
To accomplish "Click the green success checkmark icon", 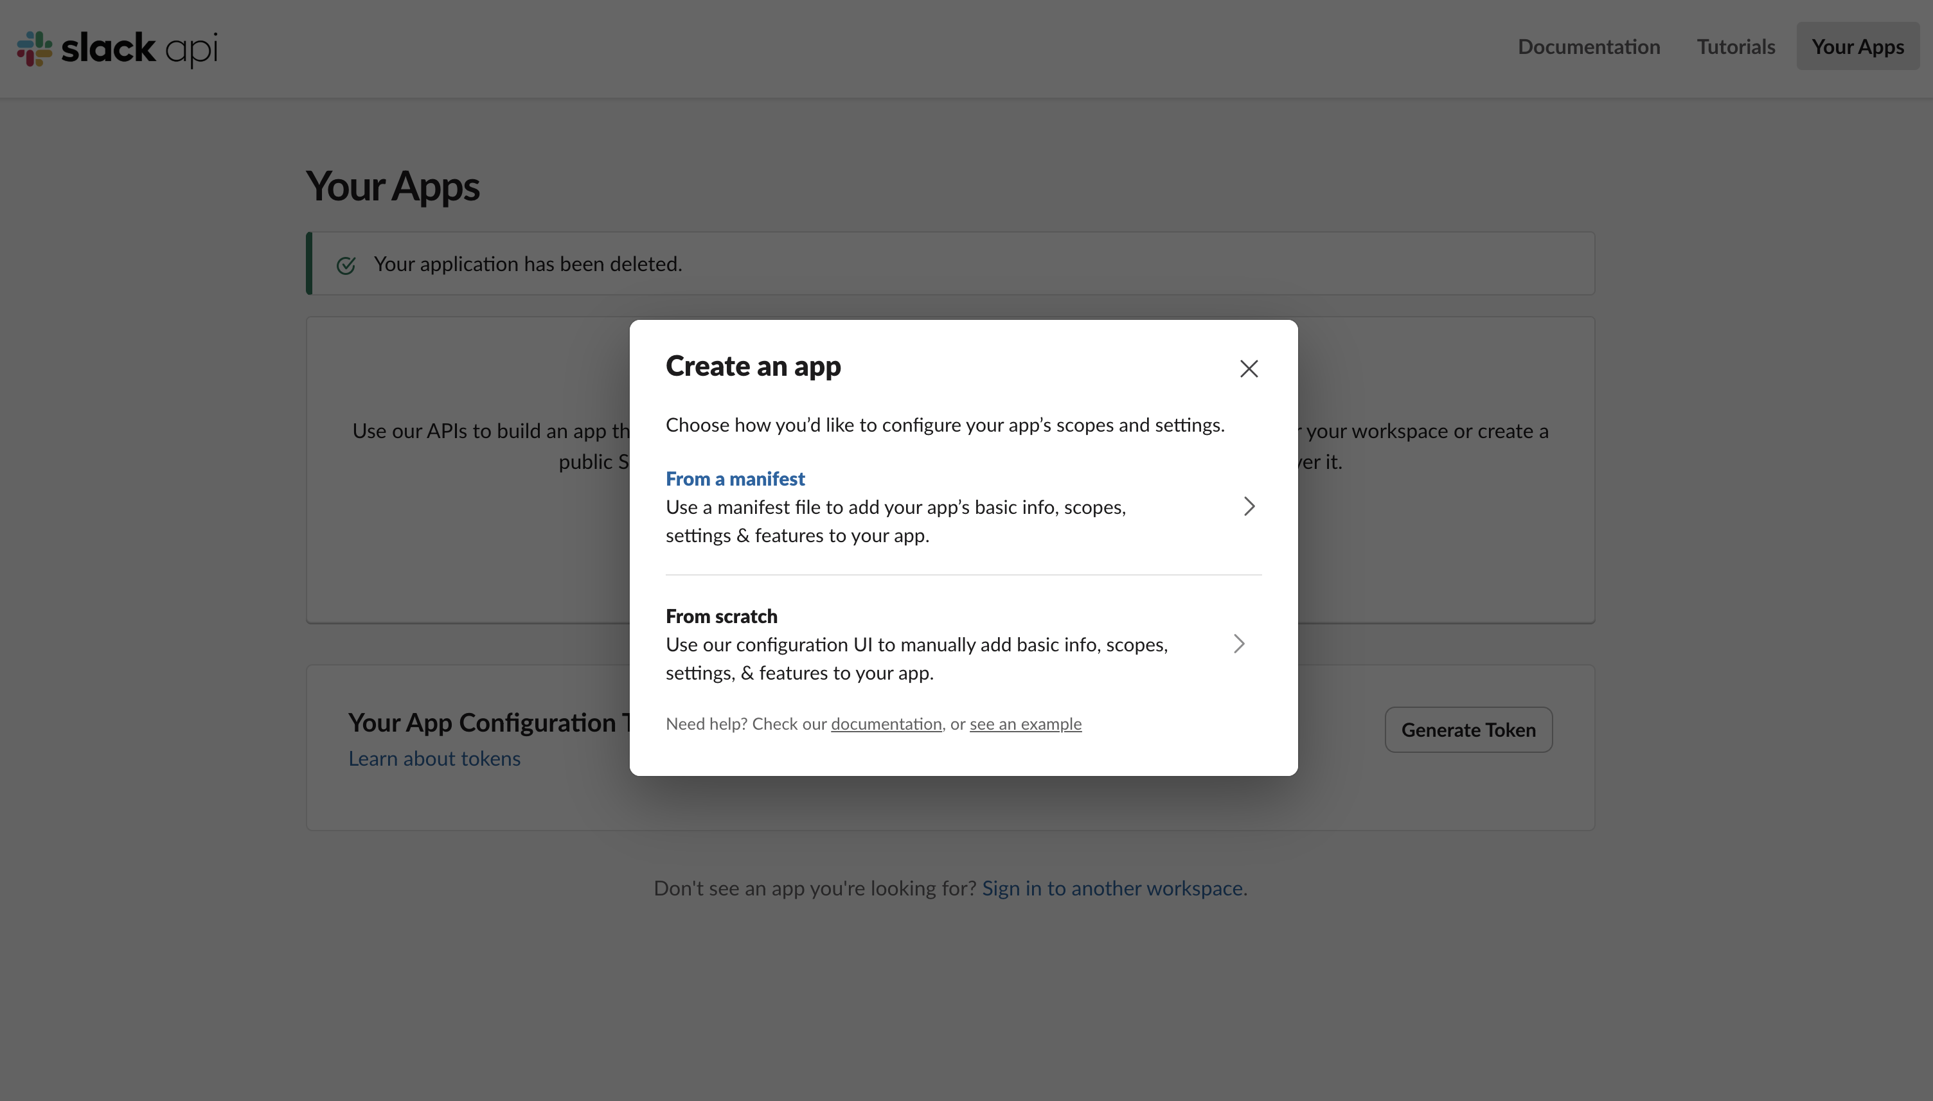I will (346, 265).
